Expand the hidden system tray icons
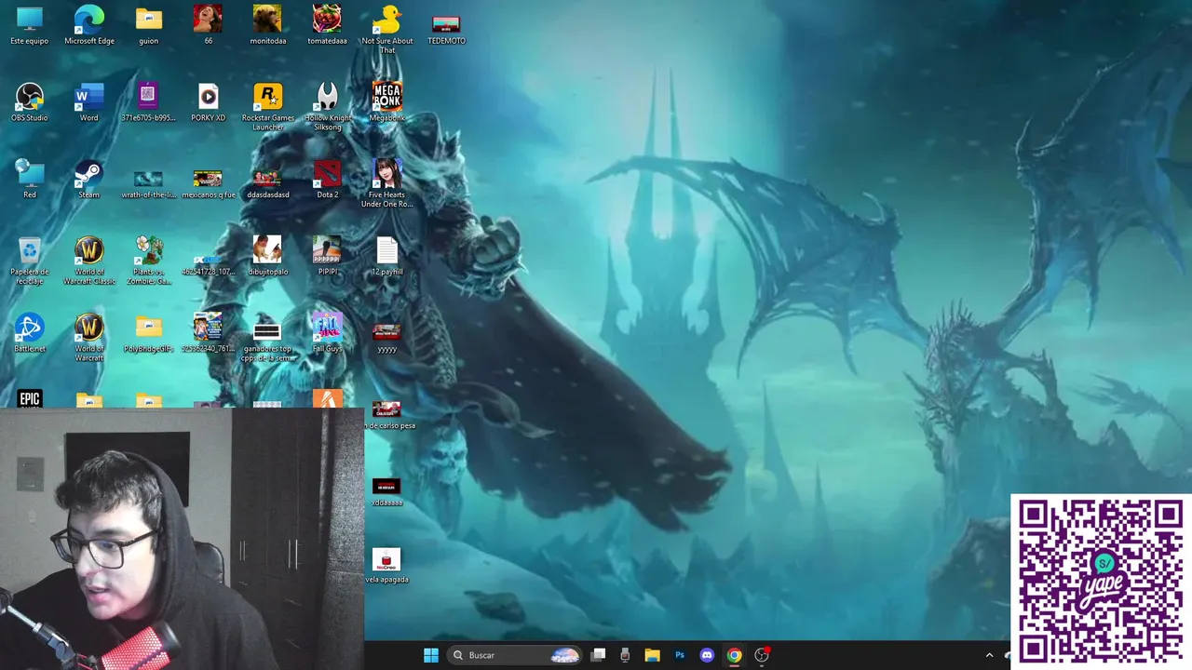 (x=989, y=655)
